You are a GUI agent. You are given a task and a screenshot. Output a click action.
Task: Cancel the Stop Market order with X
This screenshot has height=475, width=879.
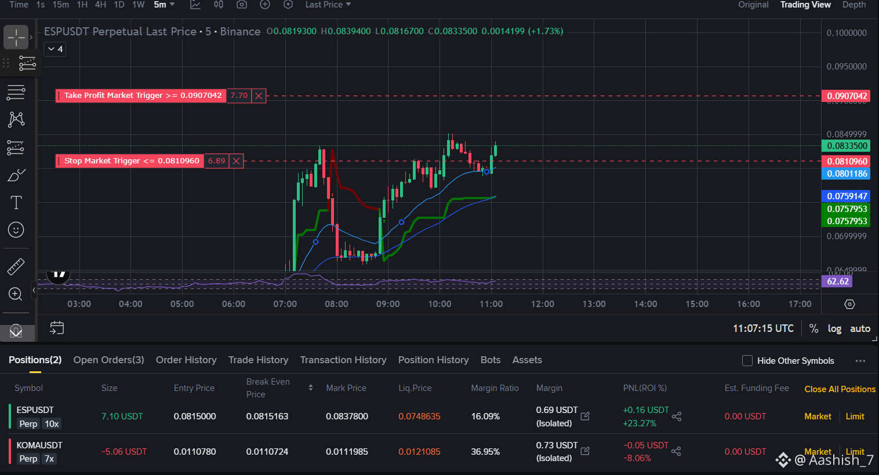pyautogui.click(x=237, y=161)
